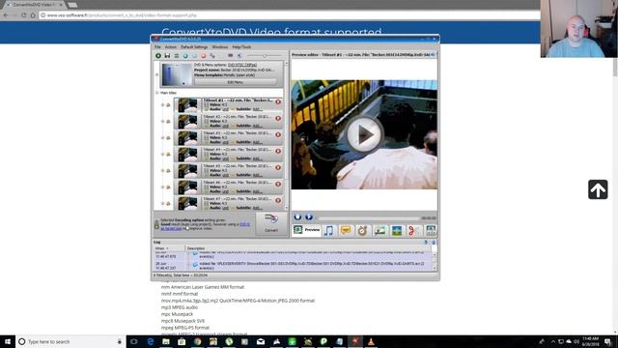Open VLC media player from the taskbar

click(371, 341)
